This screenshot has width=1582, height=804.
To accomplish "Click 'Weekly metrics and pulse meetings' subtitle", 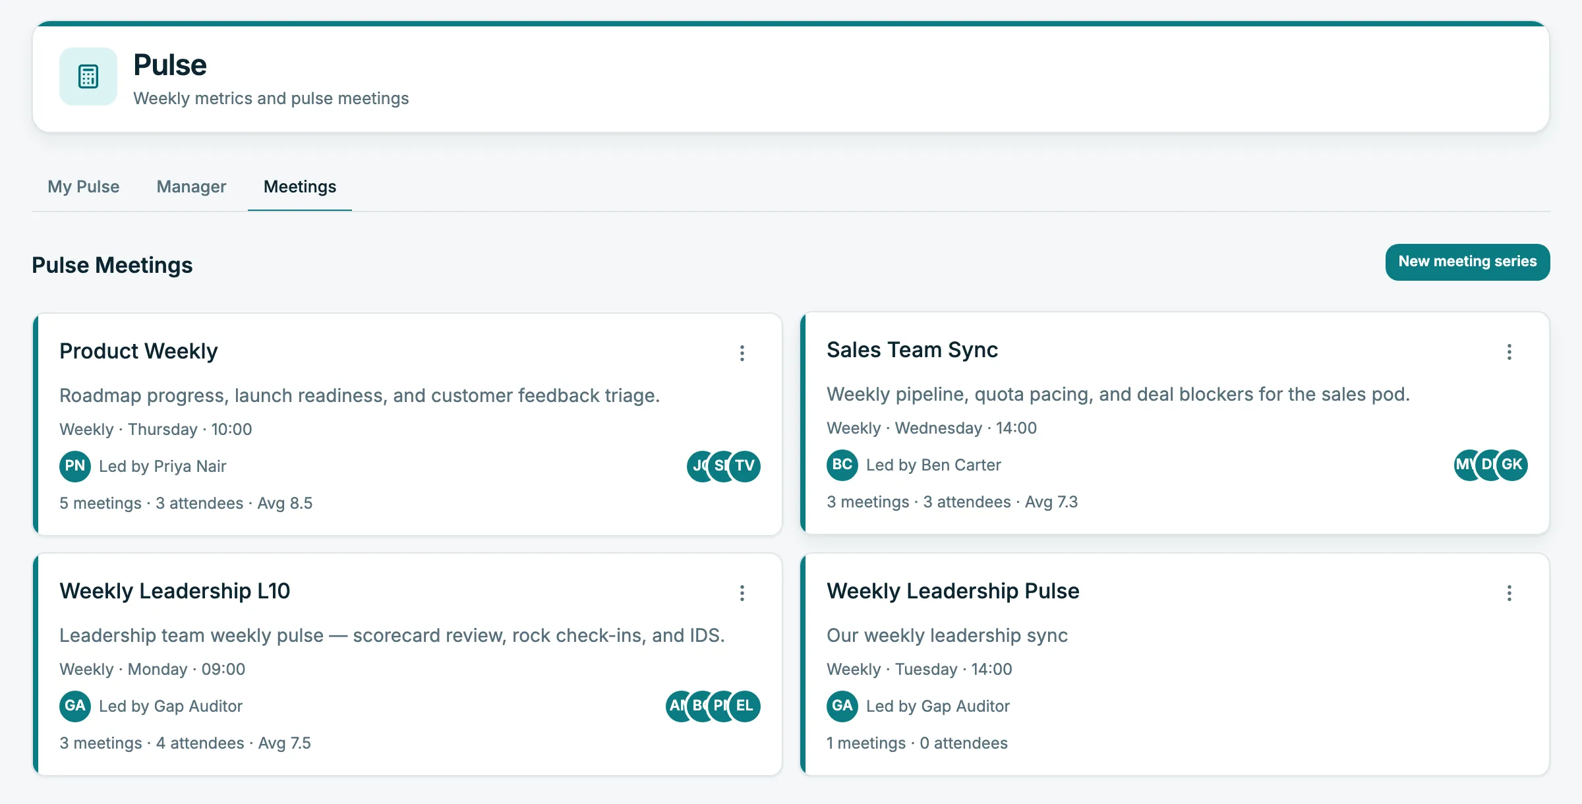I will click(x=271, y=98).
